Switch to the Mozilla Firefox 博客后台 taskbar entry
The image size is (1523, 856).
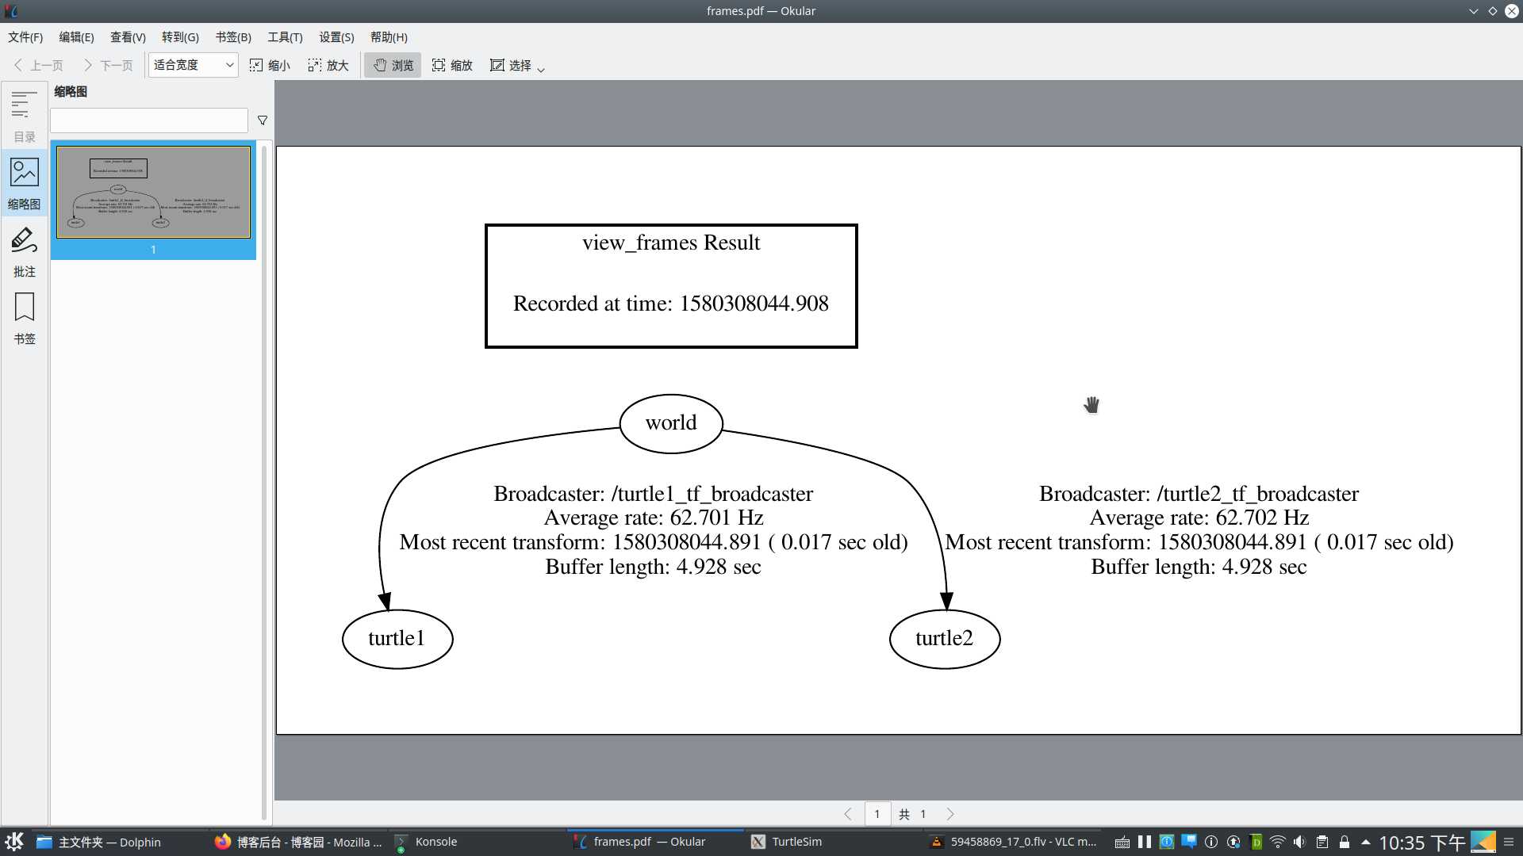click(x=297, y=842)
